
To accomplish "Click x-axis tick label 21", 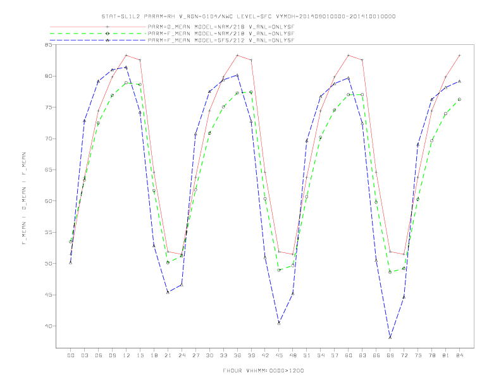I will 168,355.
